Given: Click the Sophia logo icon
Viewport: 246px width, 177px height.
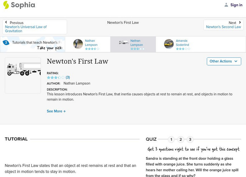Looking at the screenshot, I should click(x=6, y=5).
